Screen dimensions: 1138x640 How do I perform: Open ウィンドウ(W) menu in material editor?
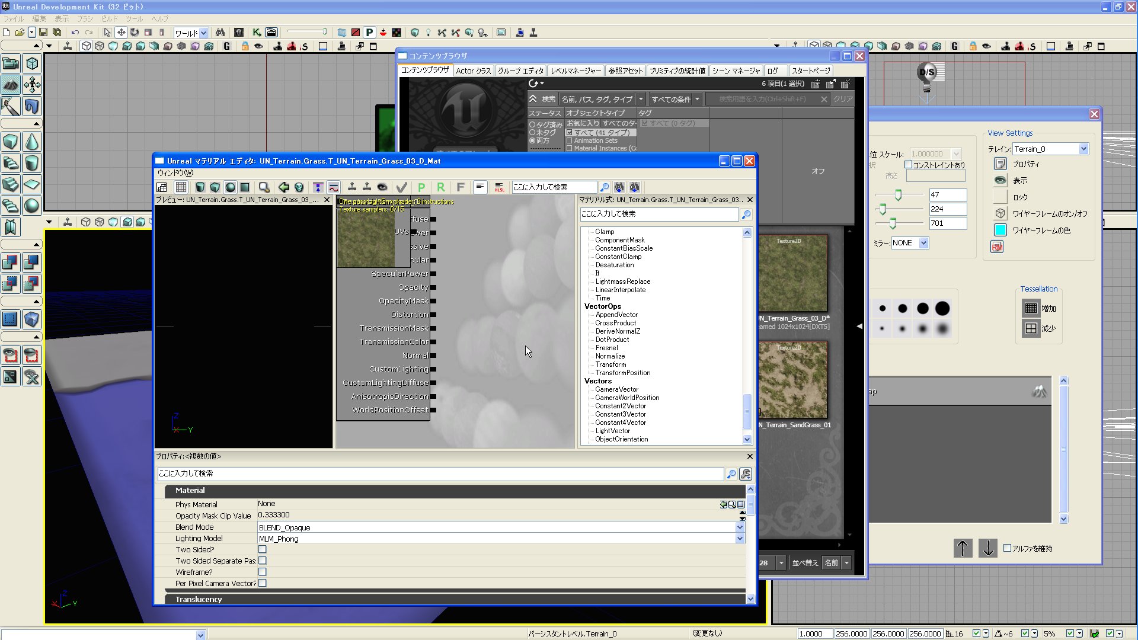(x=175, y=173)
